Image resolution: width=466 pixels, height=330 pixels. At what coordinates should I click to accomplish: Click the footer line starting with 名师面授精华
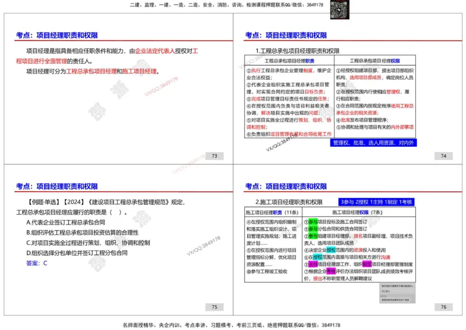point(231,325)
